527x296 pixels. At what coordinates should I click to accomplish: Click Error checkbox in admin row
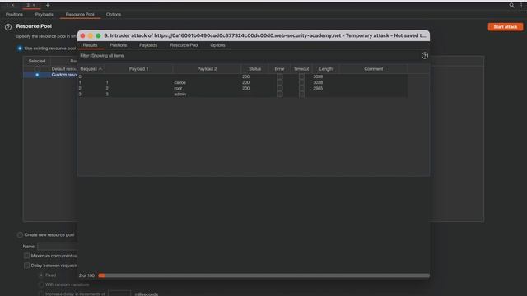280,95
